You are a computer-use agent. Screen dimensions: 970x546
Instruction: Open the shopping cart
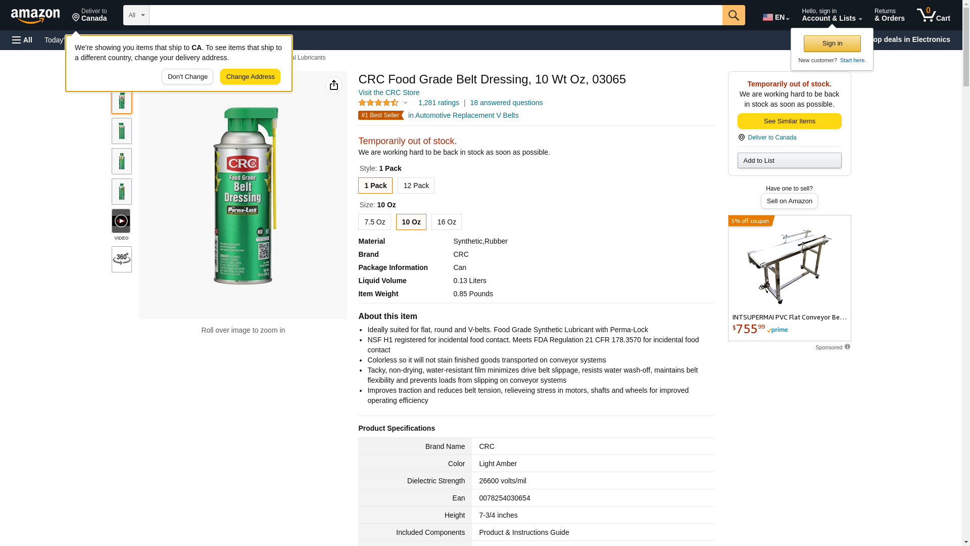click(934, 15)
